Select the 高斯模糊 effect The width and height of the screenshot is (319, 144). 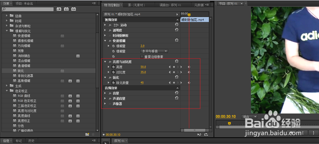24,81
